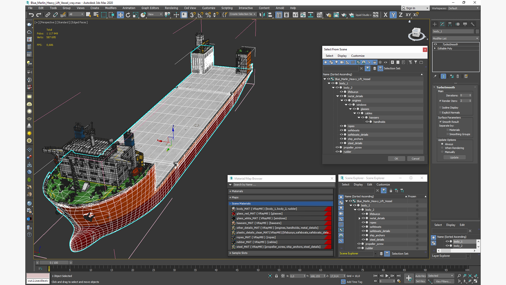The width and height of the screenshot is (506, 285).
Task: Click Display Lights filter in Select From Scene
Action: [337, 62]
